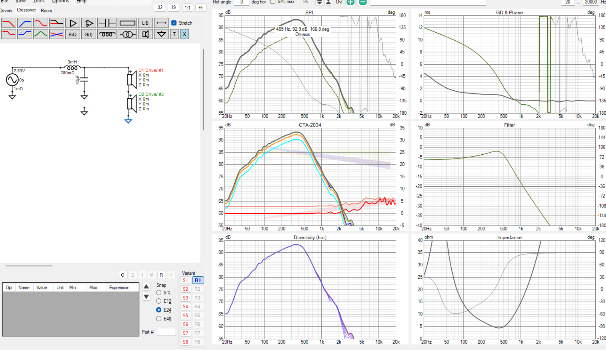
Task: Select the E48 snap option
Action: tap(159, 319)
